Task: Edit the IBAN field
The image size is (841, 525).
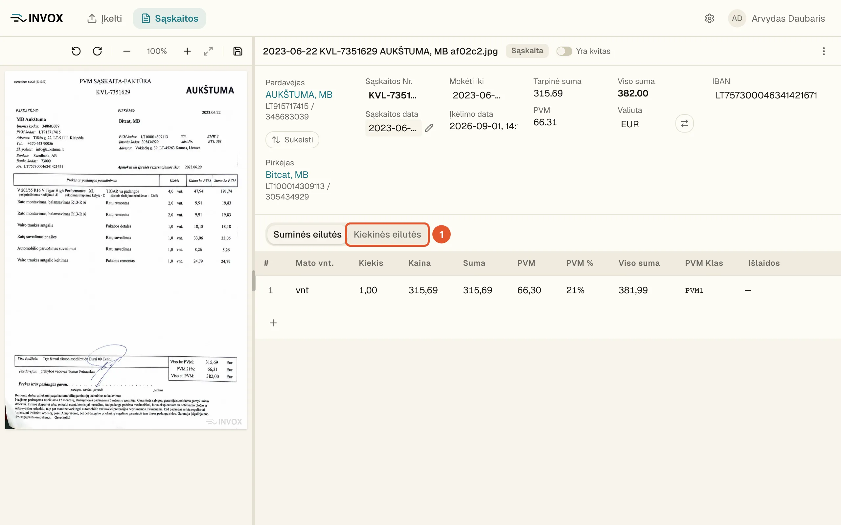Action: pyautogui.click(x=766, y=95)
